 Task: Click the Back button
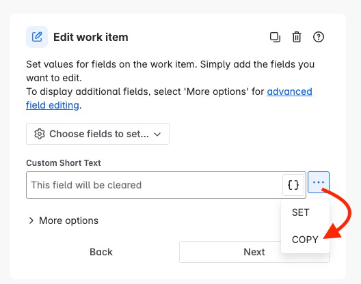[x=101, y=252]
